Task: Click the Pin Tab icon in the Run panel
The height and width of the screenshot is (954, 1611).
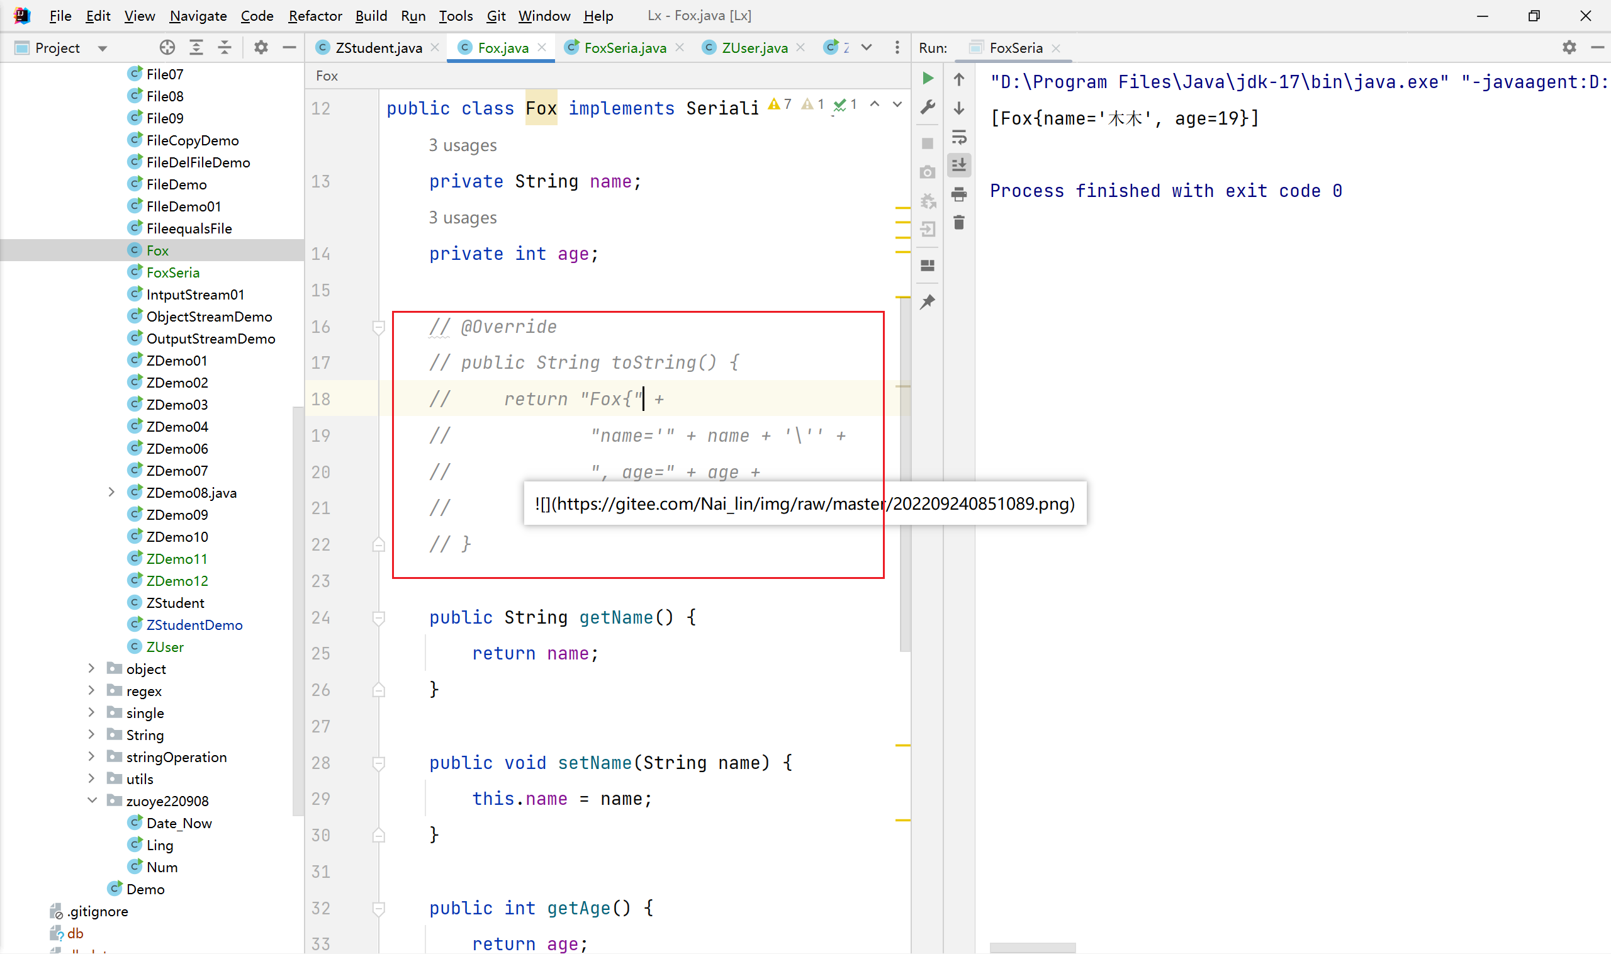Action: click(927, 301)
